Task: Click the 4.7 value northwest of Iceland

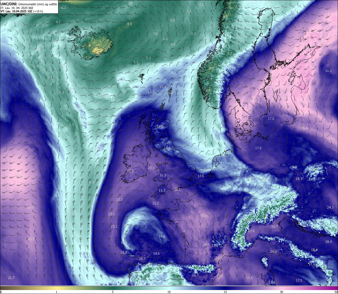Action: pos(58,22)
